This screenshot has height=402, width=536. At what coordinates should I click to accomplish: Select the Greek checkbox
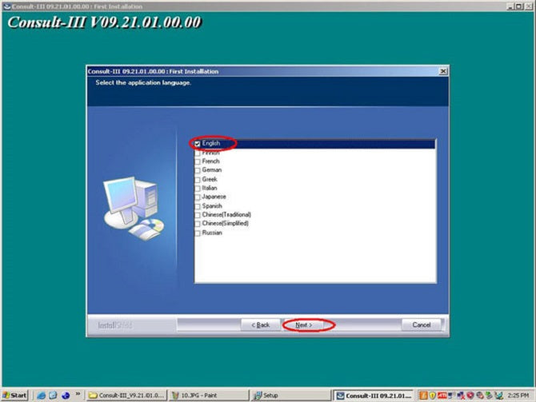coord(198,180)
